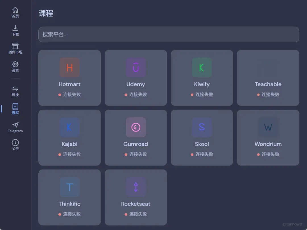The image size is (307, 230).
Task: Click the Udemy U logo icon
Action: point(136,68)
